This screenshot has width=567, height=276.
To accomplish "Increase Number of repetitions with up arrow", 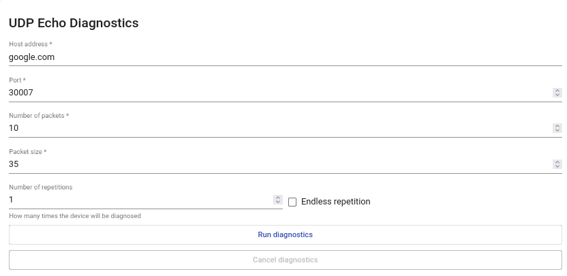I will (277, 198).
